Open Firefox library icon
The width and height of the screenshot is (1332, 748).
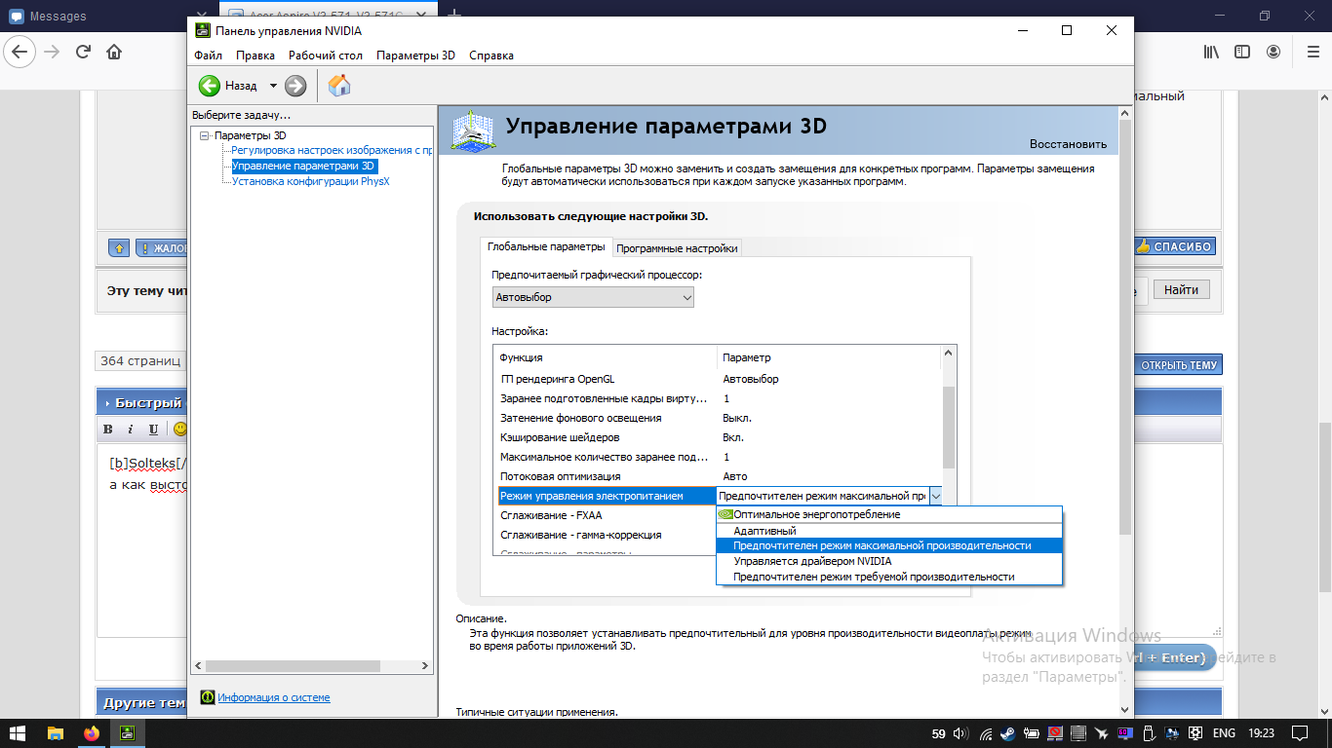point(1210,52)
